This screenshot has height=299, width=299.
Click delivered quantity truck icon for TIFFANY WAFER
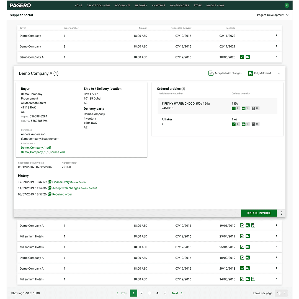point(244,108)
